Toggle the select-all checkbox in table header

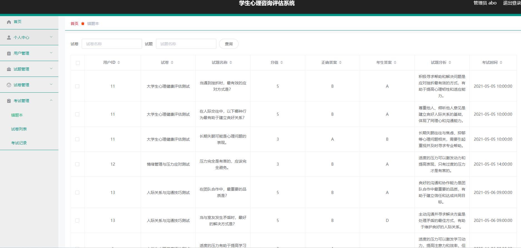coord(78,63)
